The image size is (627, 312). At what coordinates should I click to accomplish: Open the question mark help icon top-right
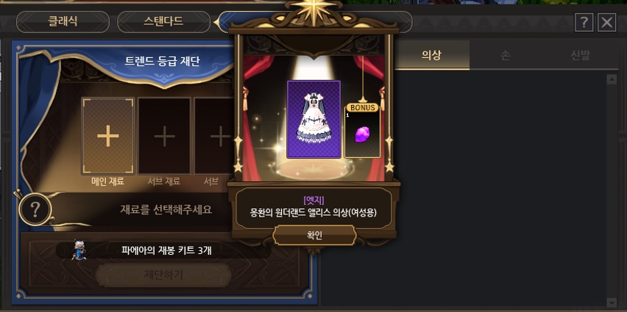pyautogui.click(x=584, y=23)
